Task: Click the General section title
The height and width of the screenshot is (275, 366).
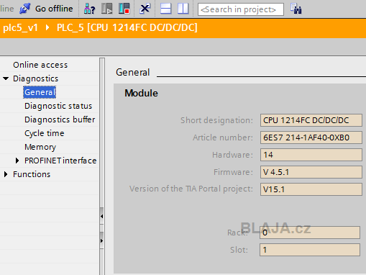Action: click(133, 72)
